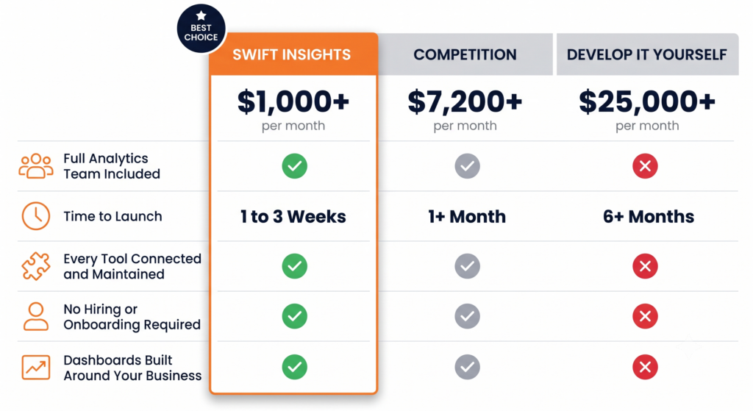
Task: Select the Competition column header
Action: click(465, 54)
